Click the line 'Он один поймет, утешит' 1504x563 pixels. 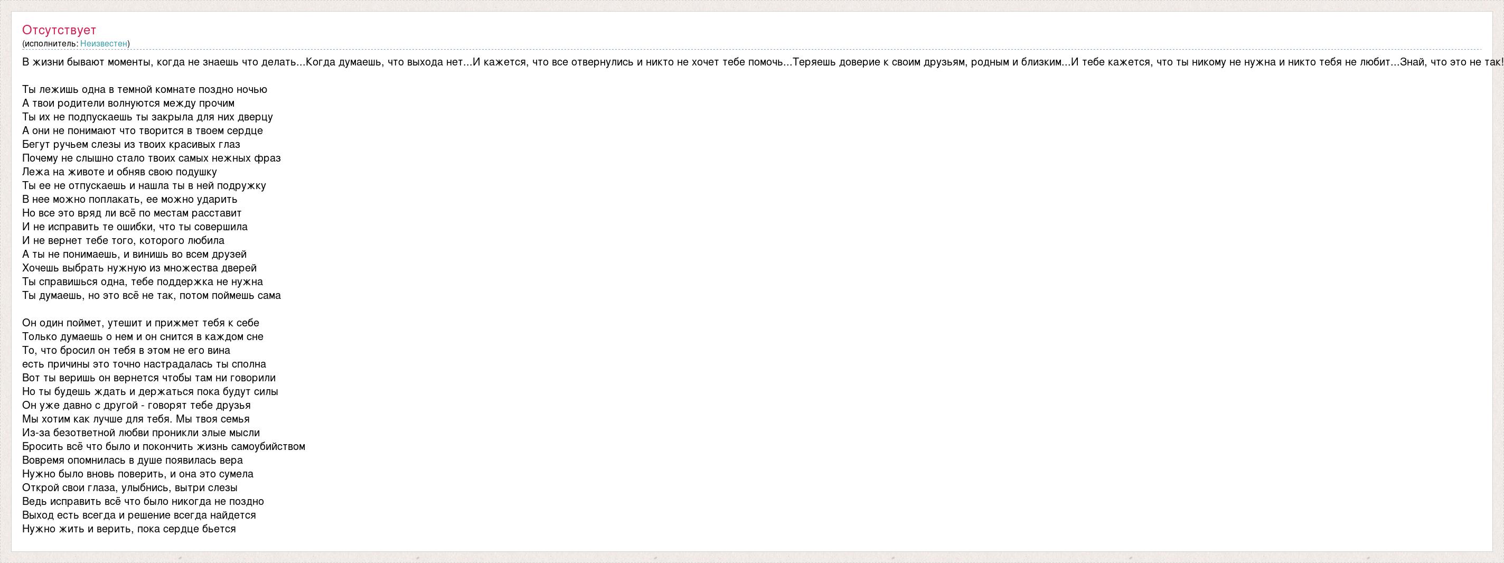(x=140, y=323)
